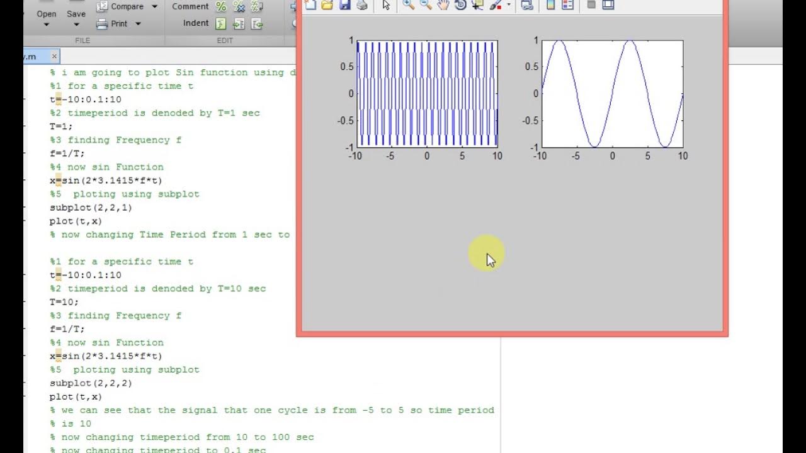
Task: Click the comment line '% is 10'
Action: (x=71, y=423)
